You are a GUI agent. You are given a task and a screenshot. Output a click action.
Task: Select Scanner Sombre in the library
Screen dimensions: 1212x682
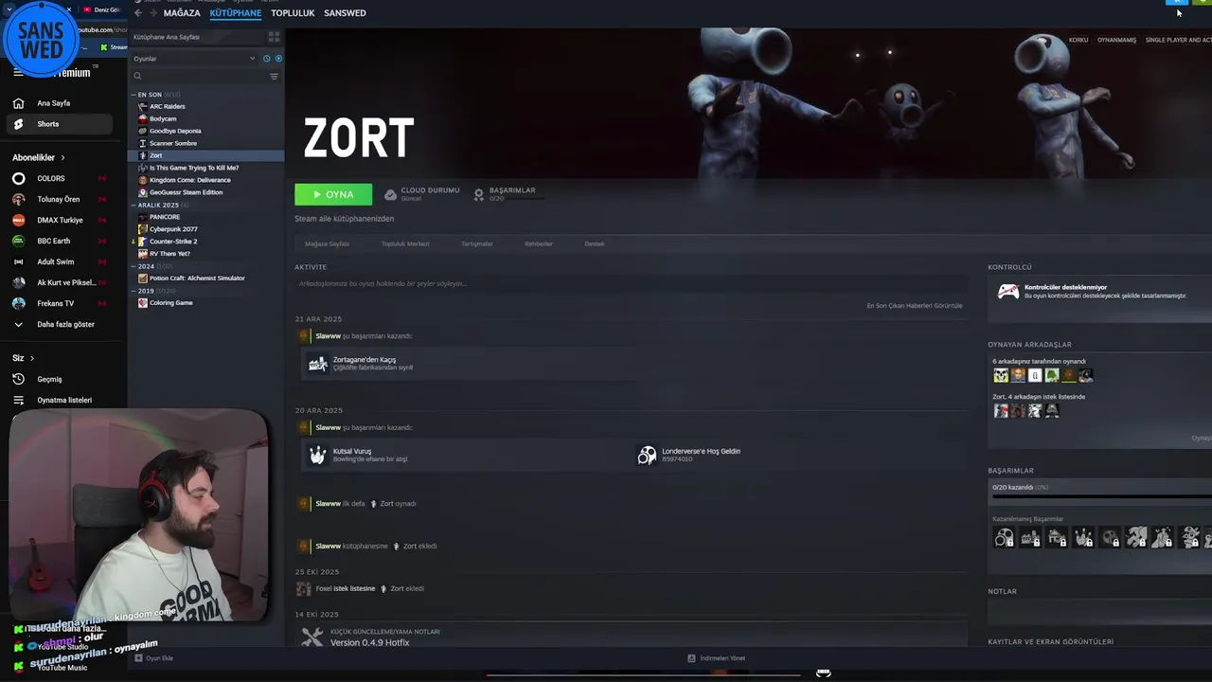pos(173,143)
